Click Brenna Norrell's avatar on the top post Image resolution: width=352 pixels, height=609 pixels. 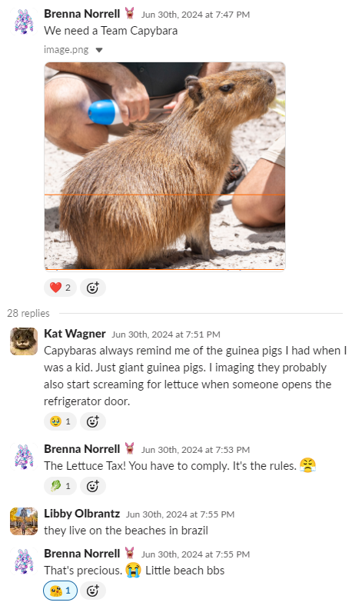click(x=24, y=22)
